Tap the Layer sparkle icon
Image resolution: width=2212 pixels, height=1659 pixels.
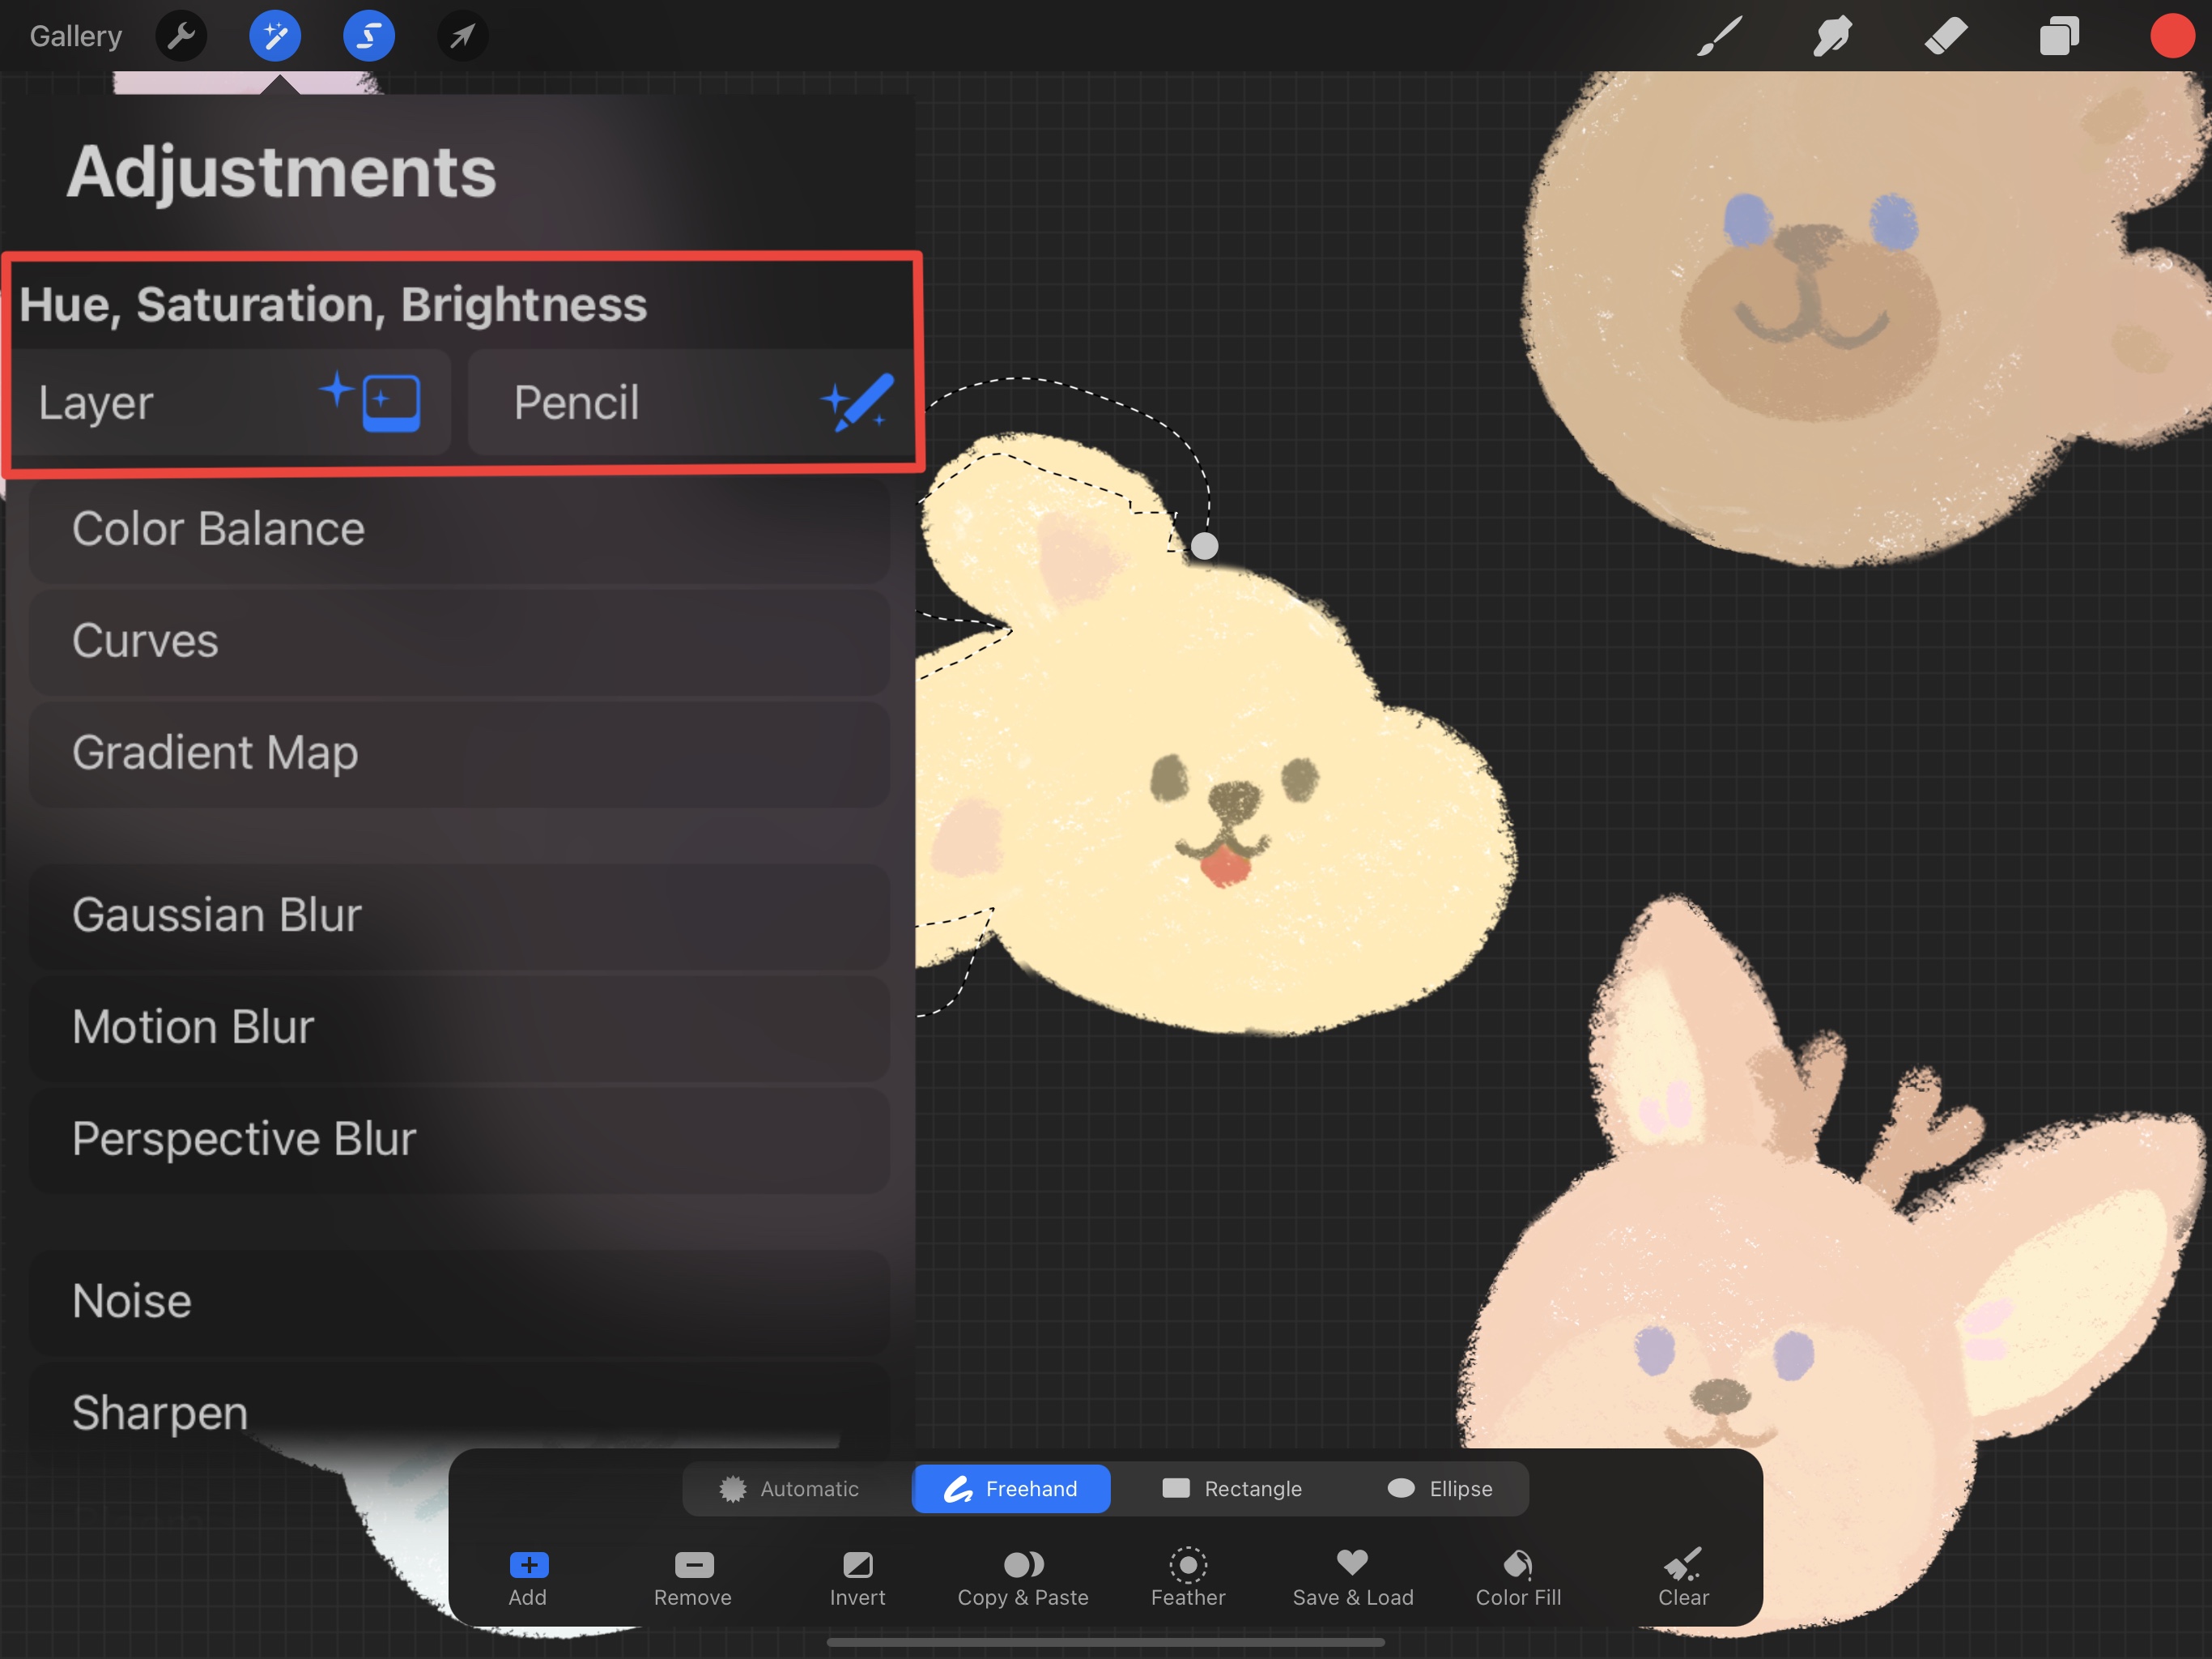[370, 401]
